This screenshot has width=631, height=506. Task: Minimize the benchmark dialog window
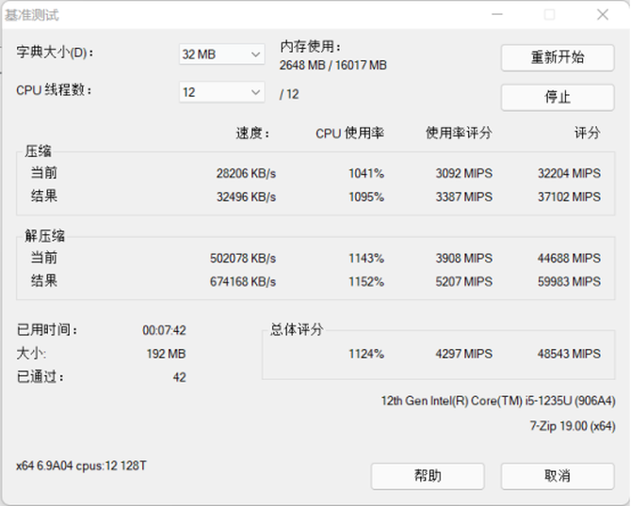[x=496, y=15]
